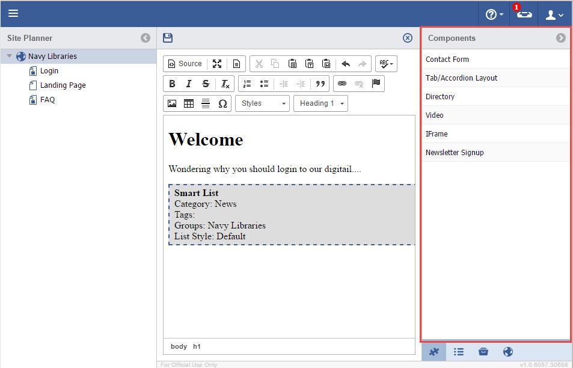Insert an anchor using the flag icon
Image resolution: width=573 pixels, height=368 pixels.
coord(376,84)
